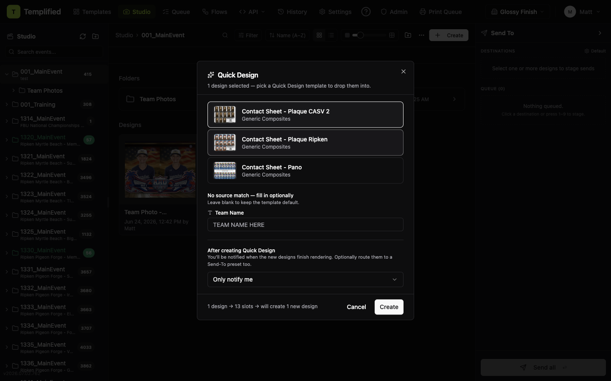Close the Quick Design dialog
This screenshot has height=381, width=611.
404,72
